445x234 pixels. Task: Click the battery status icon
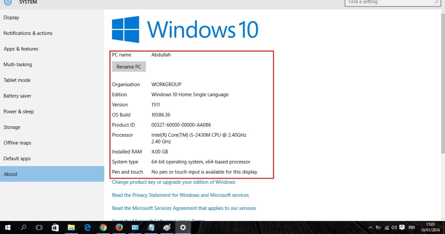[x=378, y=227]
